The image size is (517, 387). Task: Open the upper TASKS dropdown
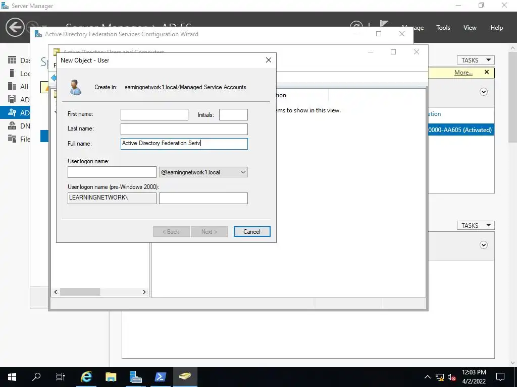476,60
